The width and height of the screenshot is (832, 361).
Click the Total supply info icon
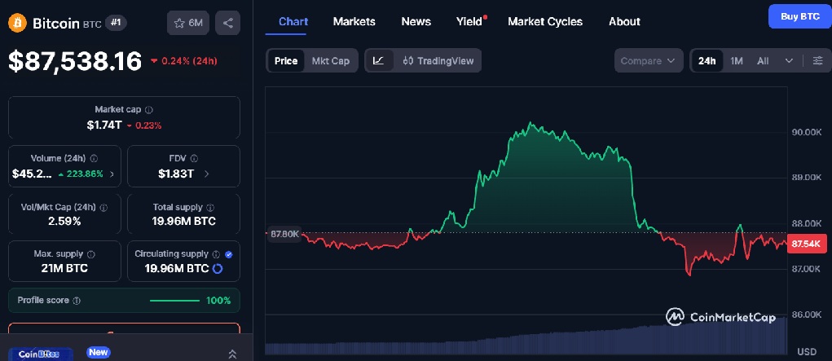click(x=210, y=207)
